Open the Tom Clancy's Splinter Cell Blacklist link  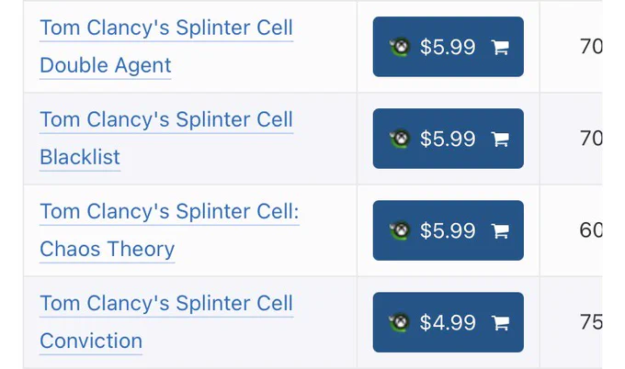(x=166, y=139)
